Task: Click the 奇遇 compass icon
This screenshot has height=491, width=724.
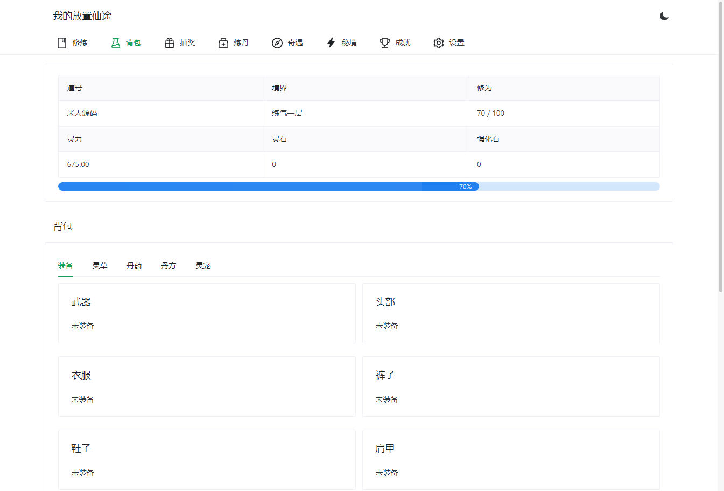Action: (x=277, y=43)
